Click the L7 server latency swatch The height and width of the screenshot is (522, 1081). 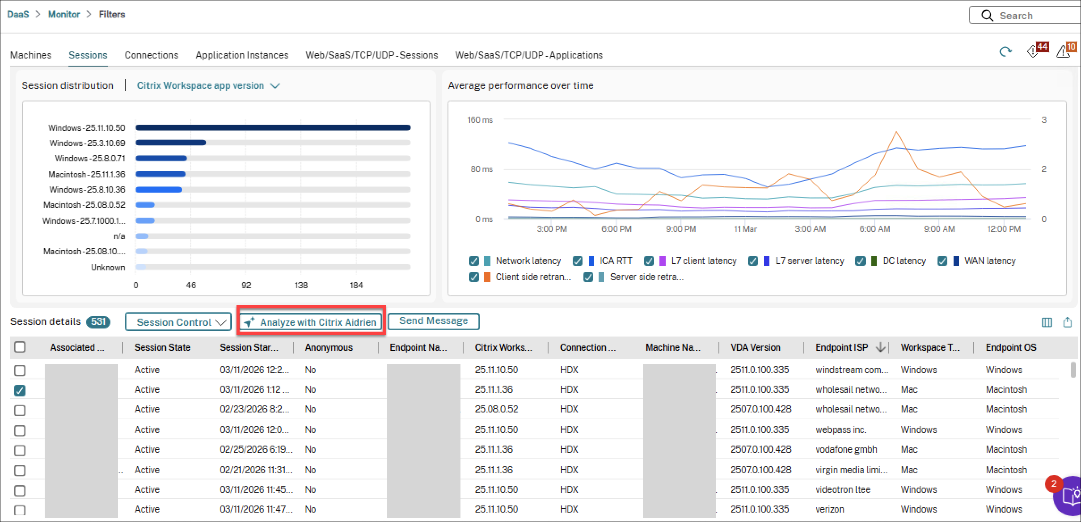(767, 261)
